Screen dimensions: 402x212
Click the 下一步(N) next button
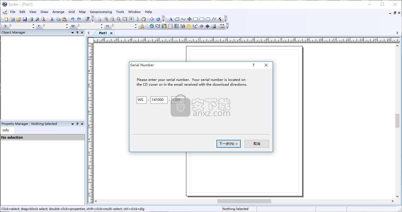[228, 144]
